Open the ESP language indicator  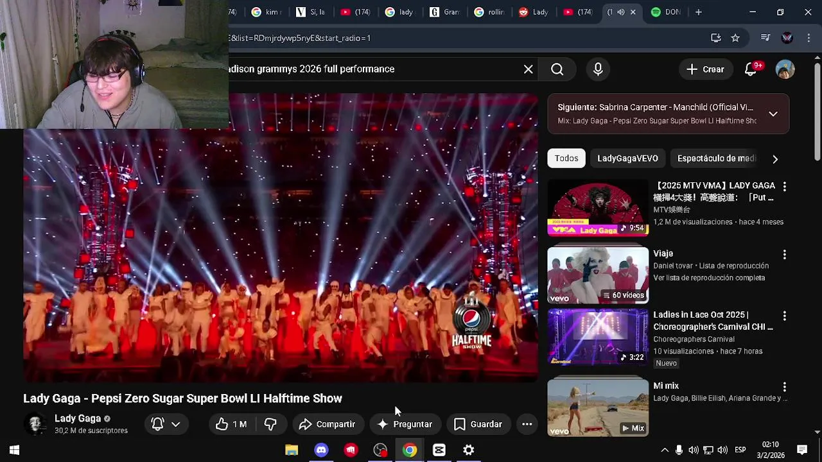740,450
